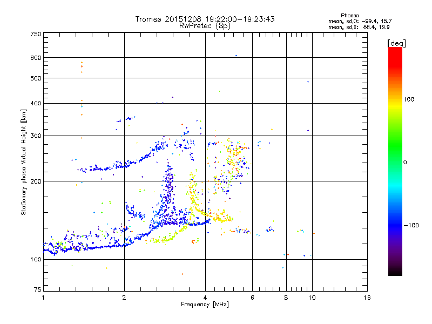Screen dimensions: 432x324
Task: Select the 'mean, sd,X: 88.4, 19.9' line
Action: point(359,27)
